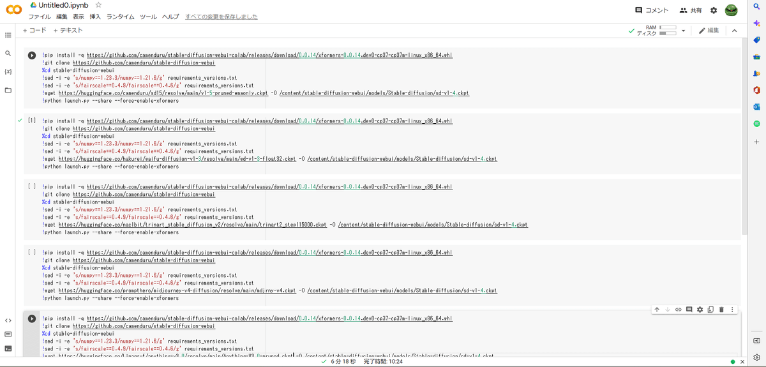Viewport: 766px width, 367px height.
Task: Open the table of contents sidebar panel
Action: pyautogui.click(x=8, y=35)
